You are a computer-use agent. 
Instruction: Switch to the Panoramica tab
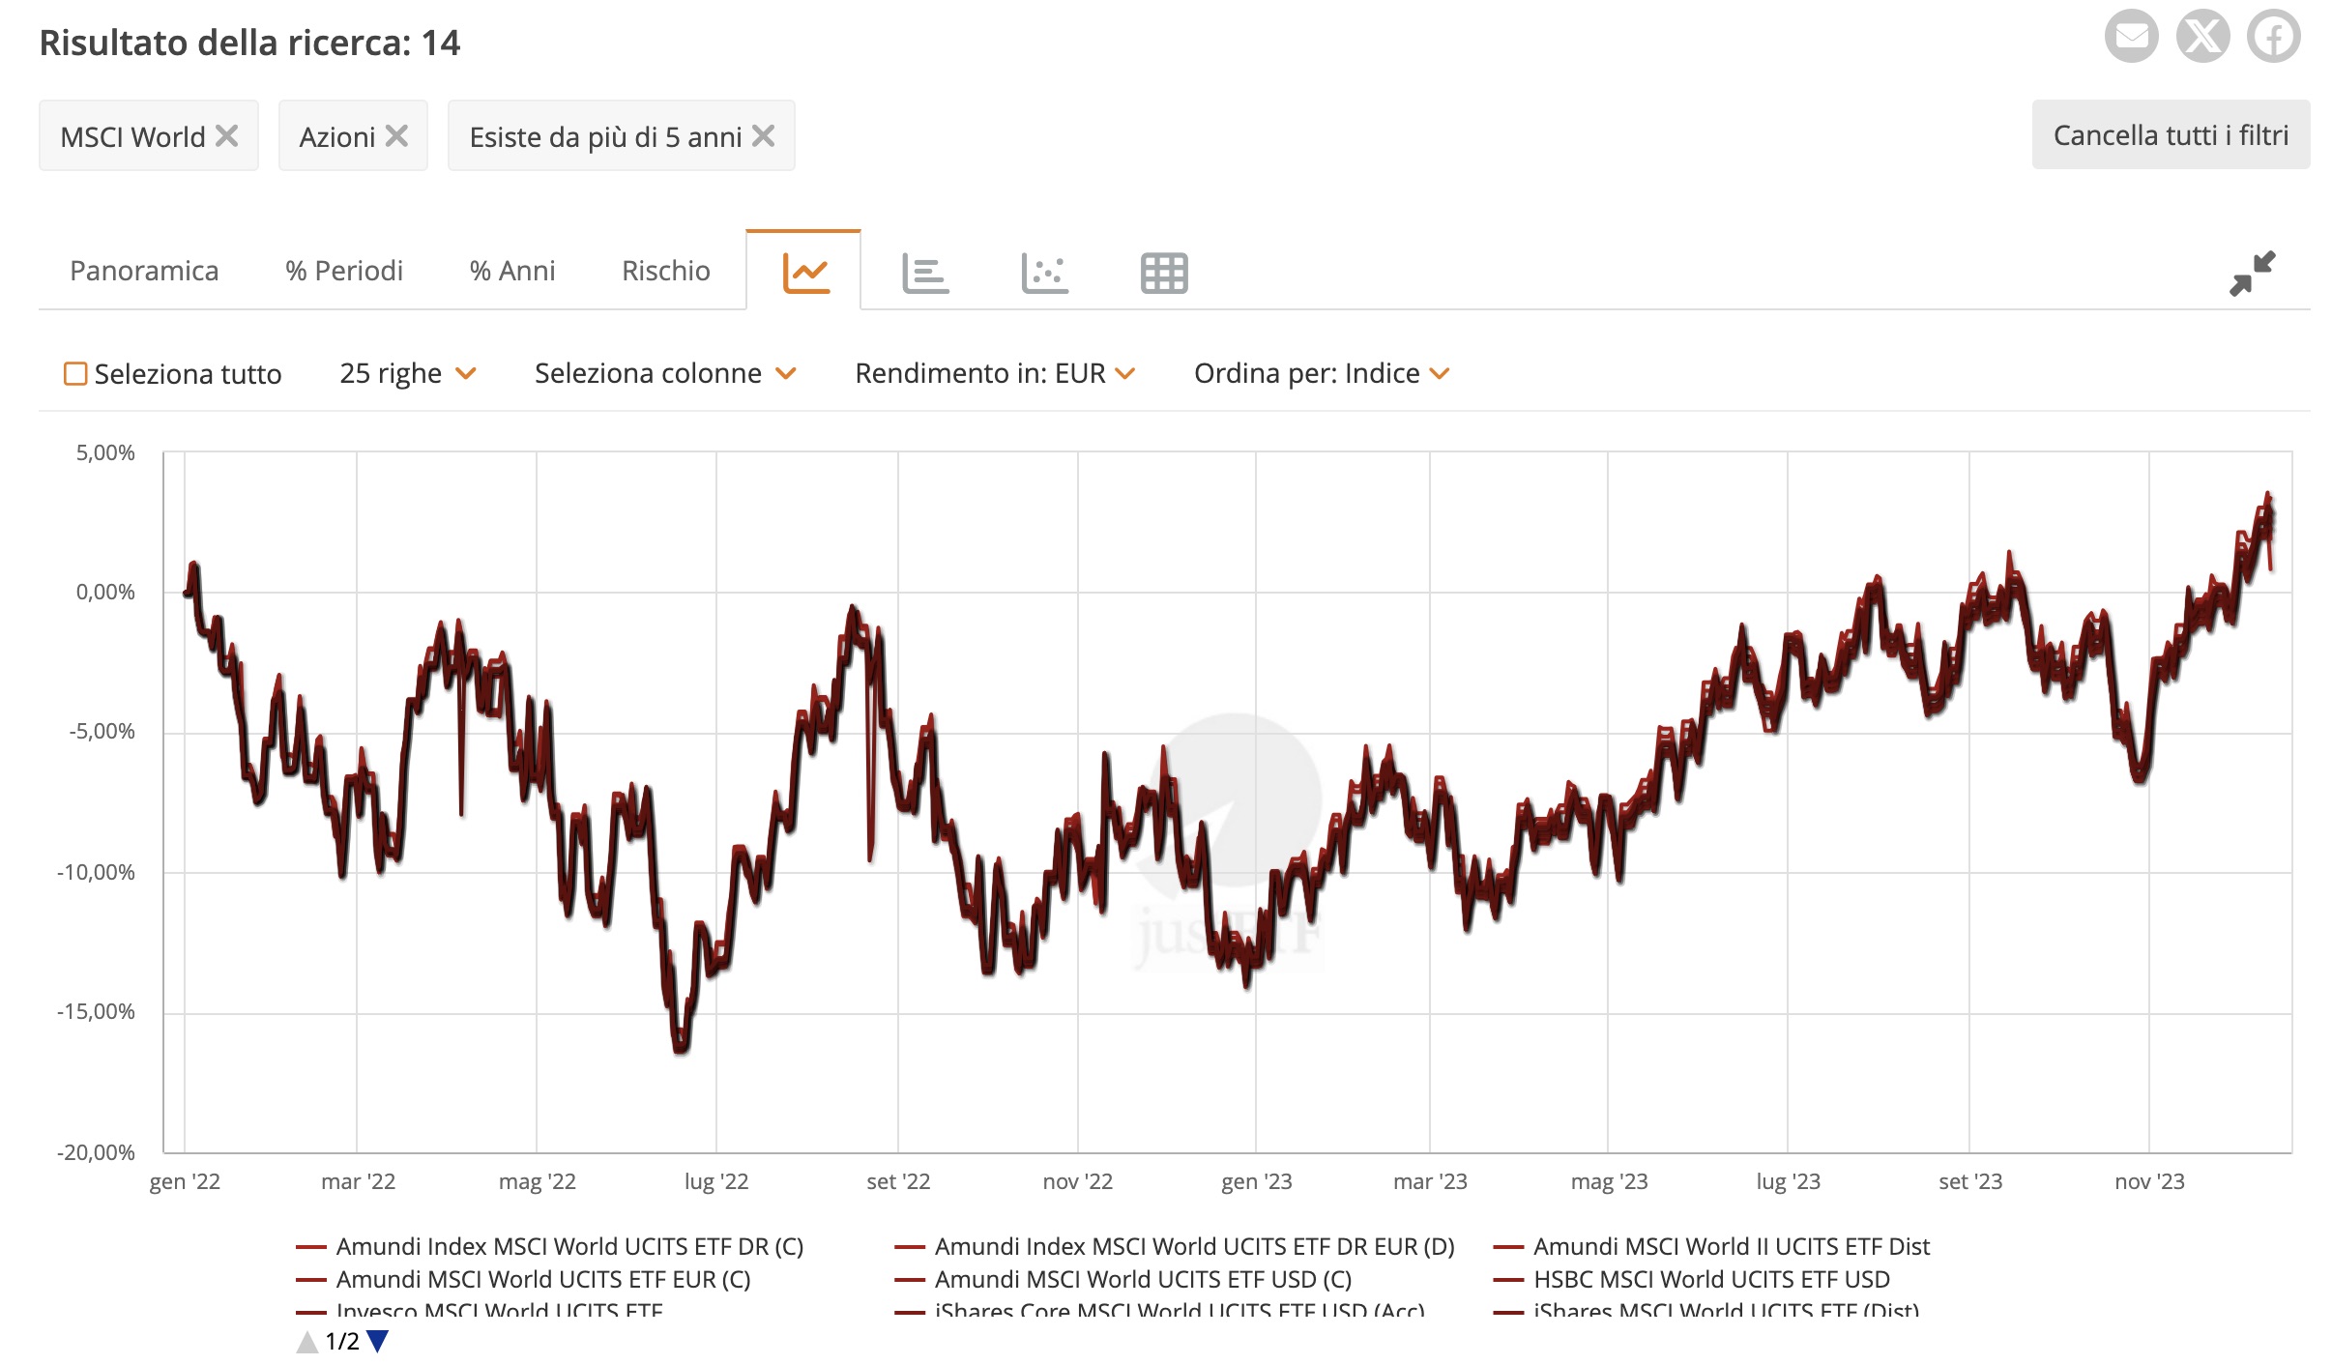(143, 271)
